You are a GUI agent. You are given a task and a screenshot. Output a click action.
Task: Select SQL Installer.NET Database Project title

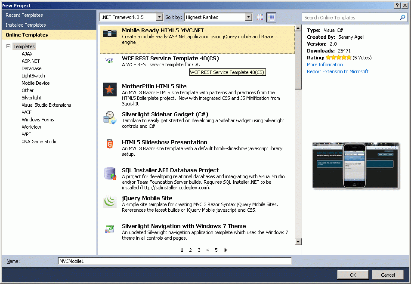170,170
